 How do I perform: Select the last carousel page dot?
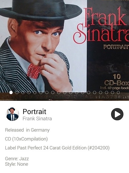118,92
